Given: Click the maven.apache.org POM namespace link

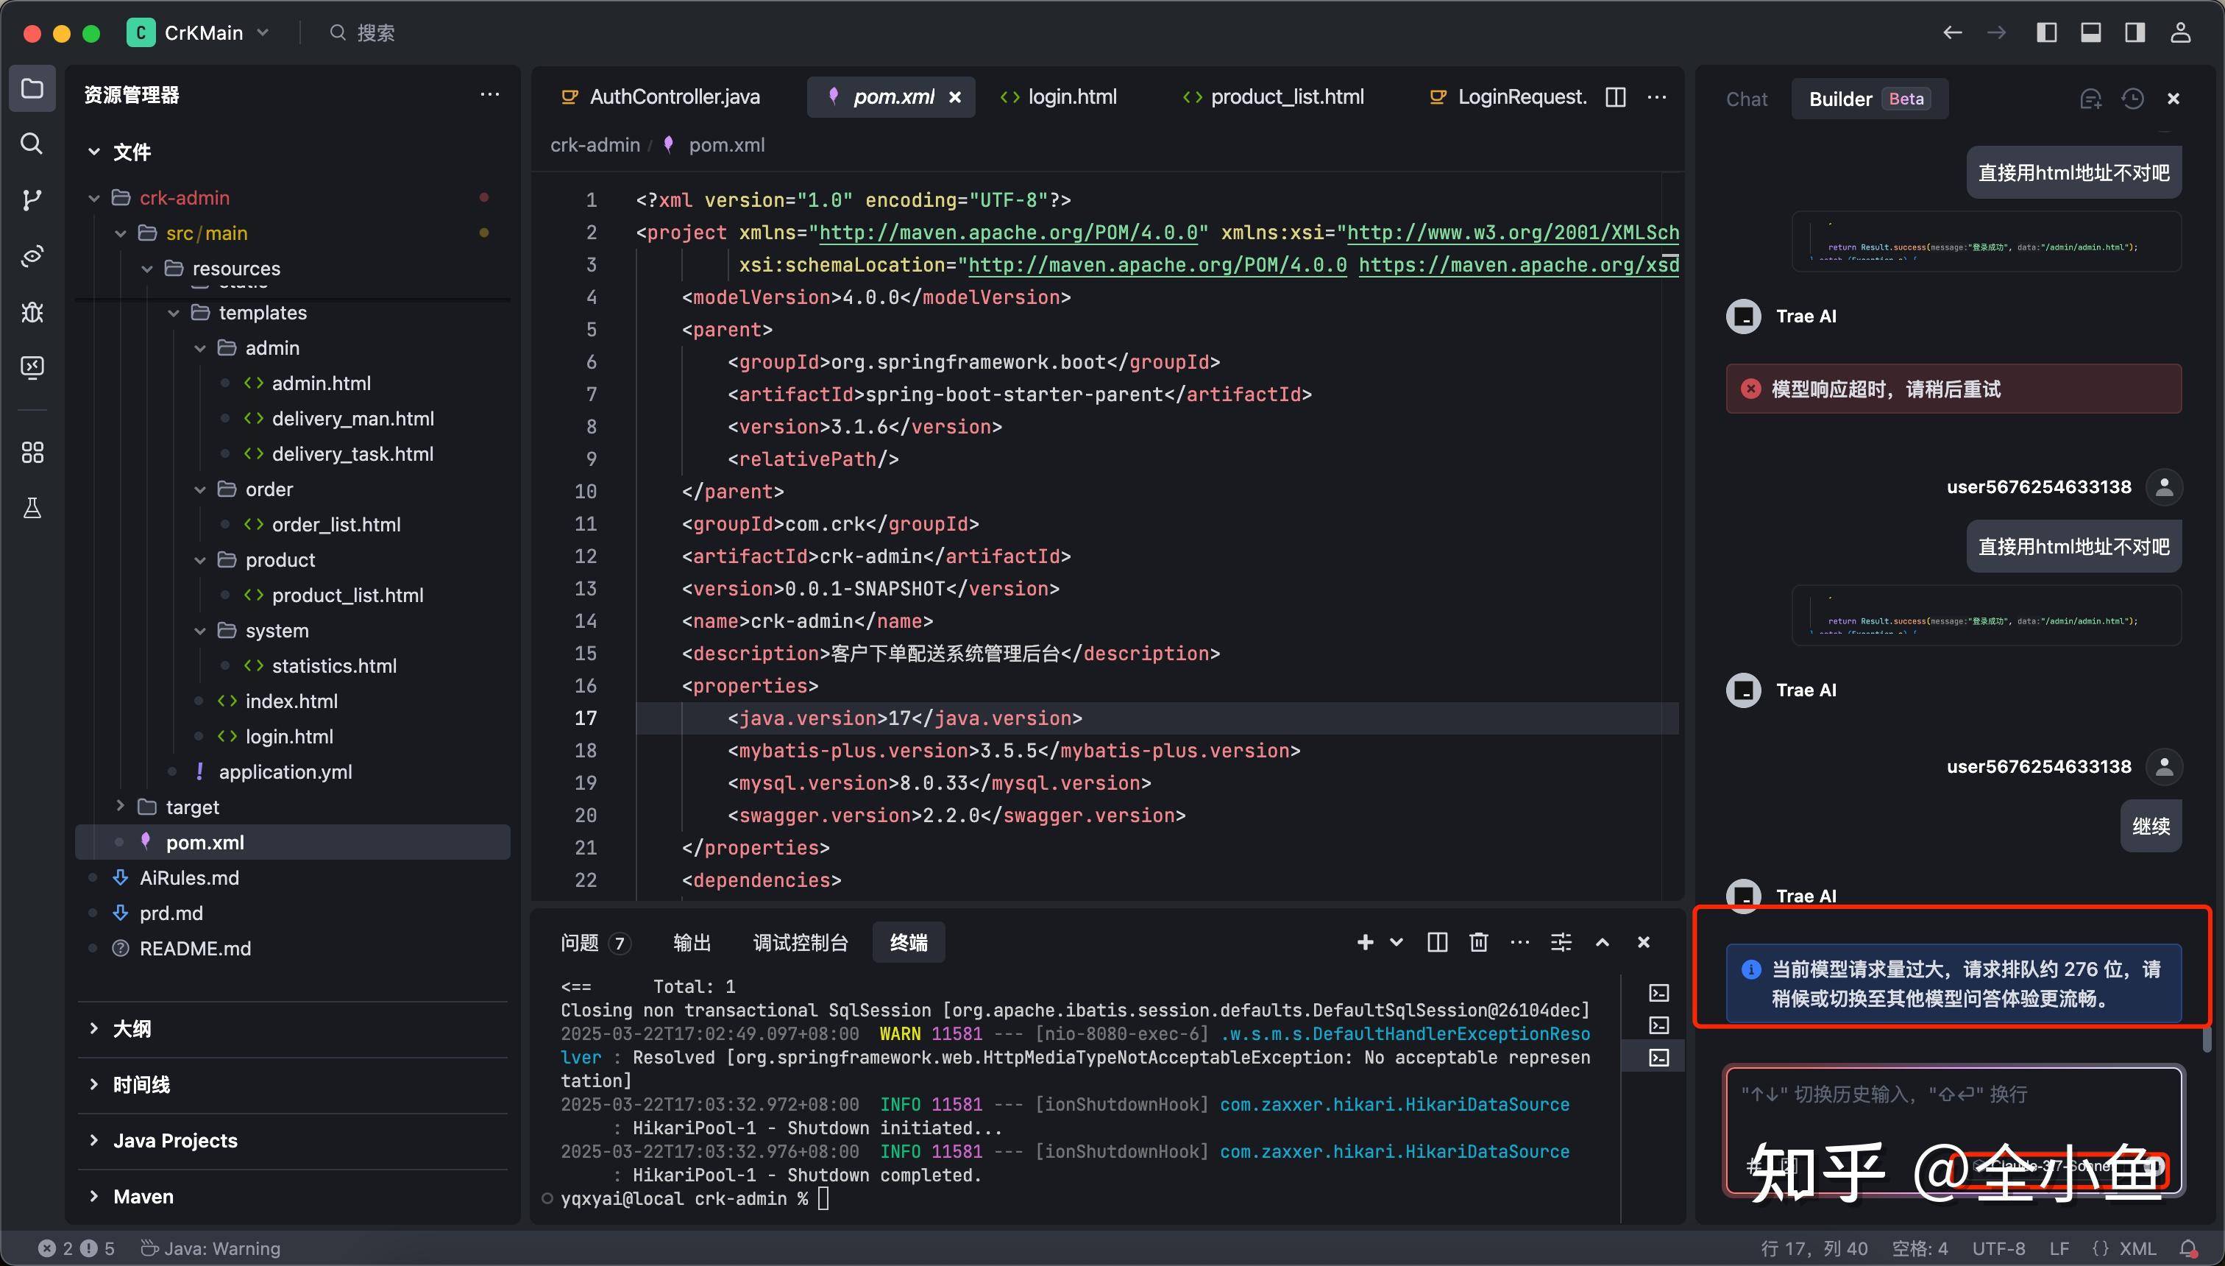Looking at the screenshot, I should [x=1009, y=233].
